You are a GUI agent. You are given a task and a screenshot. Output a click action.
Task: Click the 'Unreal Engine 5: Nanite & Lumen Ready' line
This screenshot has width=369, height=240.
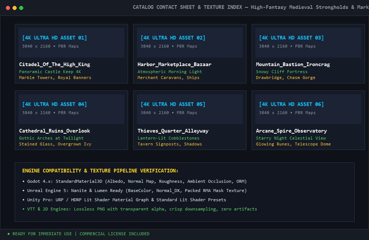(x=135, y=191)
